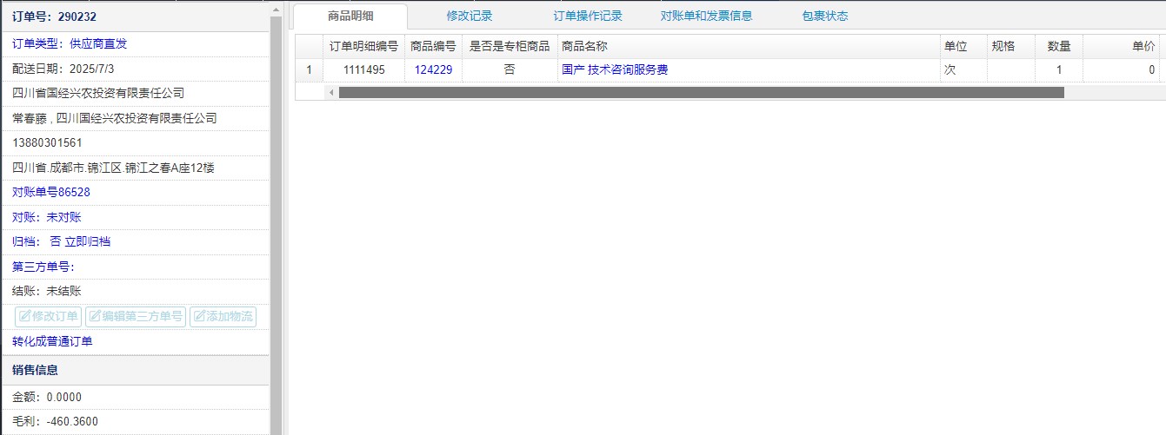Click the horizontal scrollbar left arrow
The width and height of the screenshot is (1166, 435).
click(x=330, y=92)
